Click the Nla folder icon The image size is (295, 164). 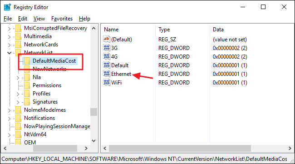27,77
